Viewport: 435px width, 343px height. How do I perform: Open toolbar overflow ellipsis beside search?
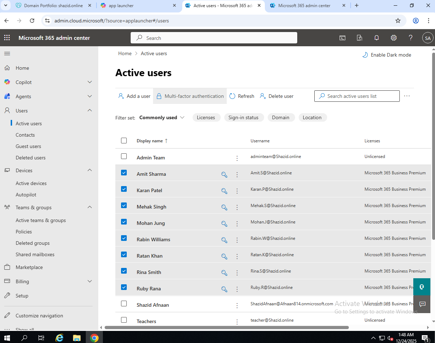click(407, 96)
